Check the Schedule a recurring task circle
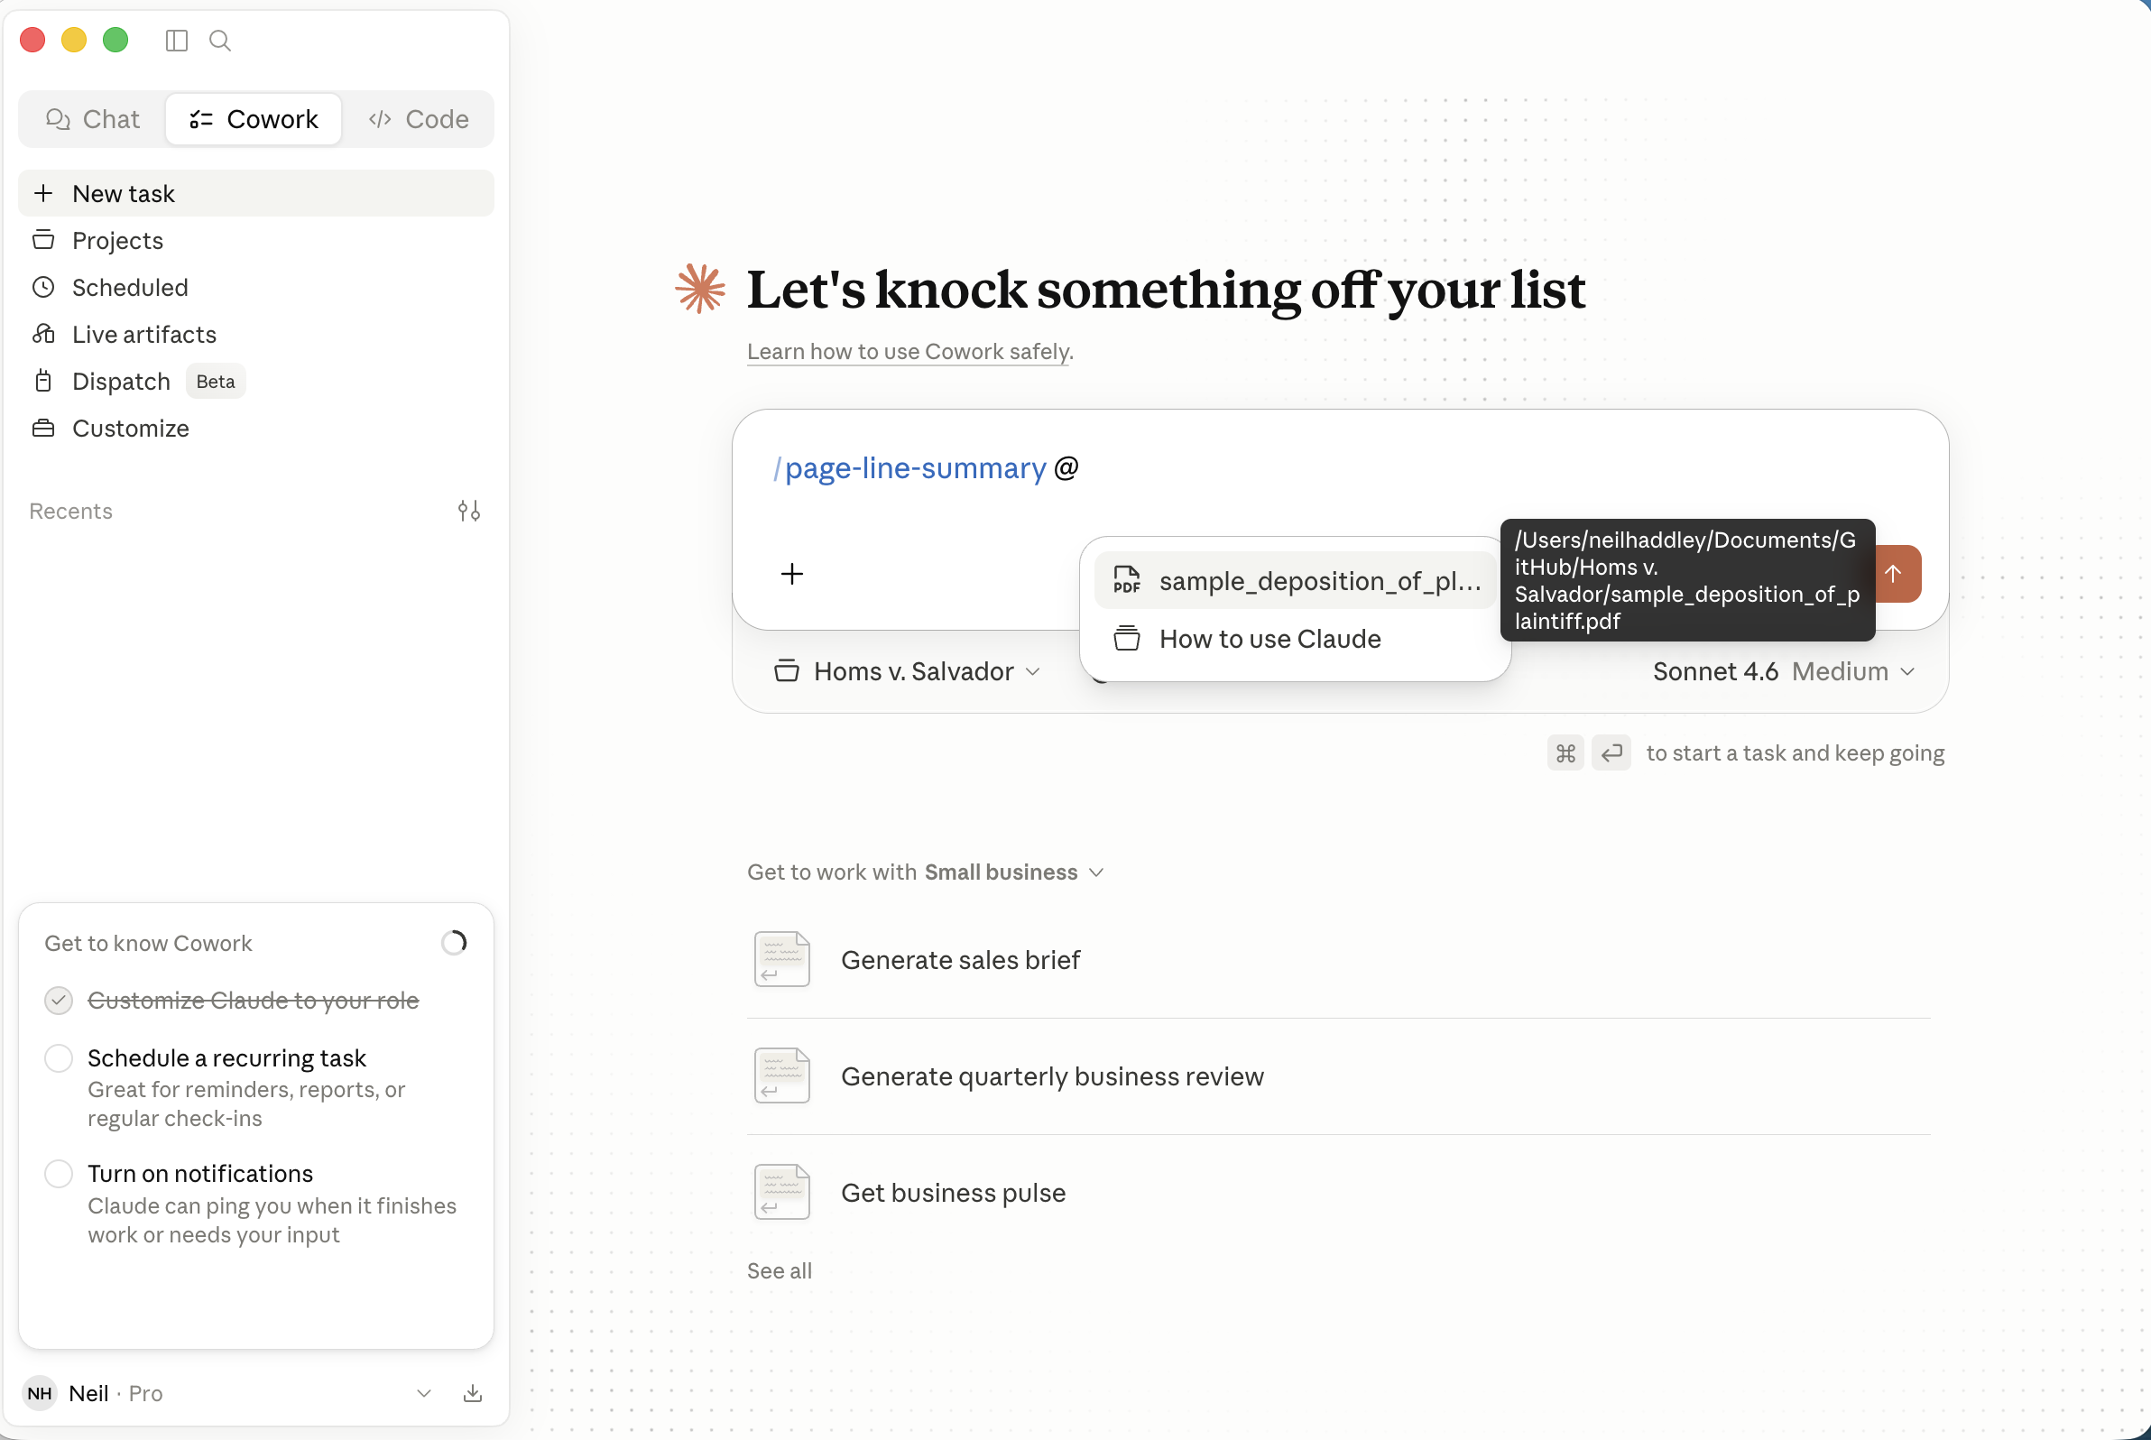Image resolution: width=2151 pixels, height=1440 pixels. [59, 1058]
